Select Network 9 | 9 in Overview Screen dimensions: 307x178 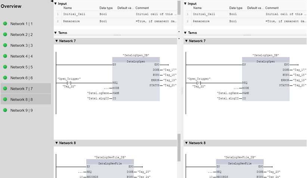(x=26, y=110)
